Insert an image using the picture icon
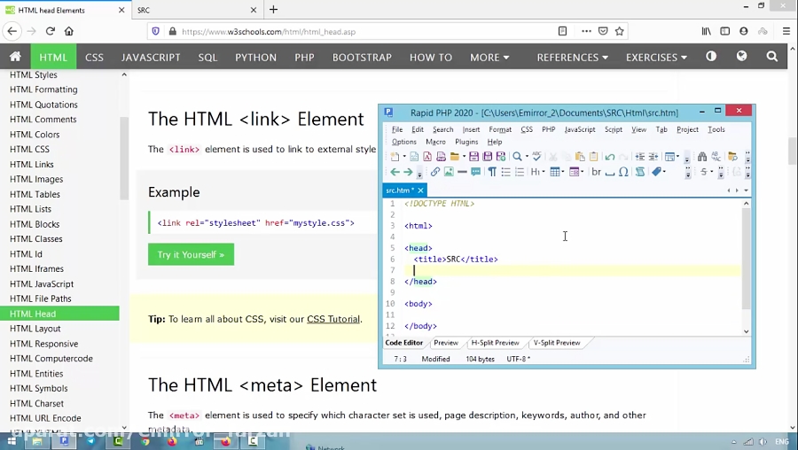Screen dimensions: 798x450 [449, 172]
